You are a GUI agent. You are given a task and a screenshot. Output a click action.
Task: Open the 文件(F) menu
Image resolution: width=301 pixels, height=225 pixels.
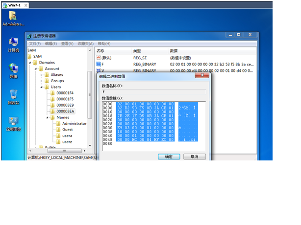pos(35,44)
